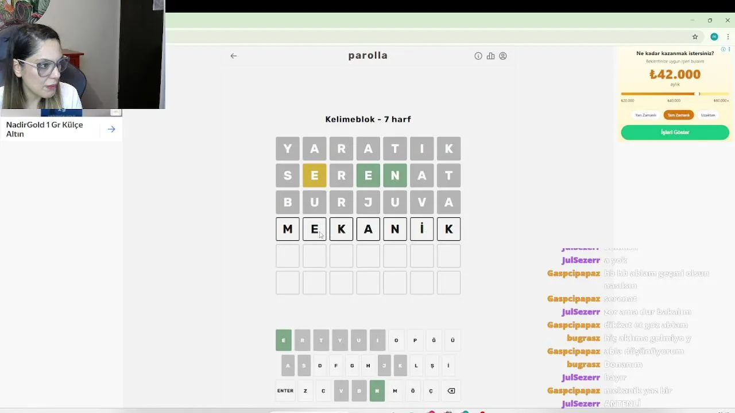Click the parolla site title
This screenshot has height=413, width=735.
pos(368,56)
